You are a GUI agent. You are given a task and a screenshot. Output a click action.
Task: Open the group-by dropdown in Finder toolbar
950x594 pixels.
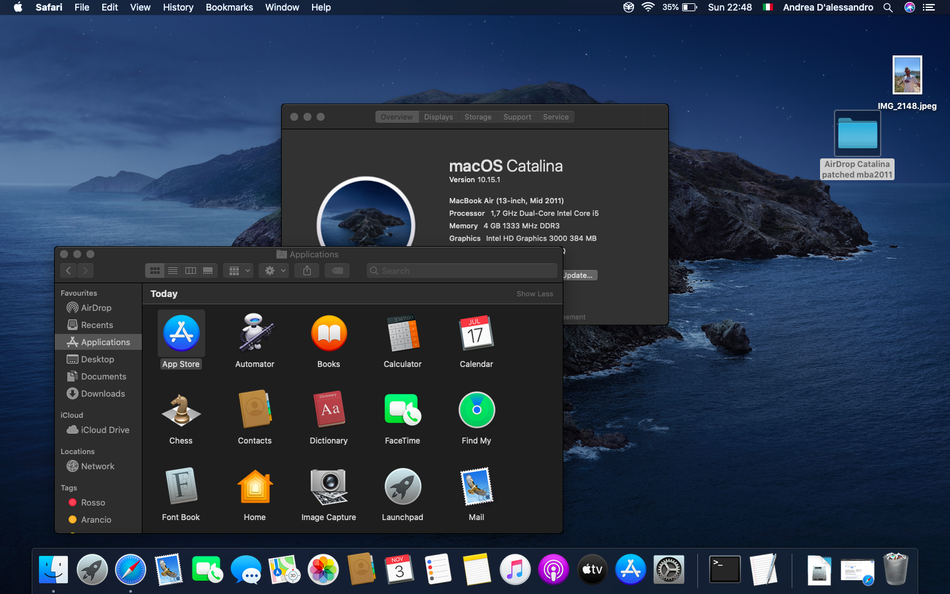238,271
